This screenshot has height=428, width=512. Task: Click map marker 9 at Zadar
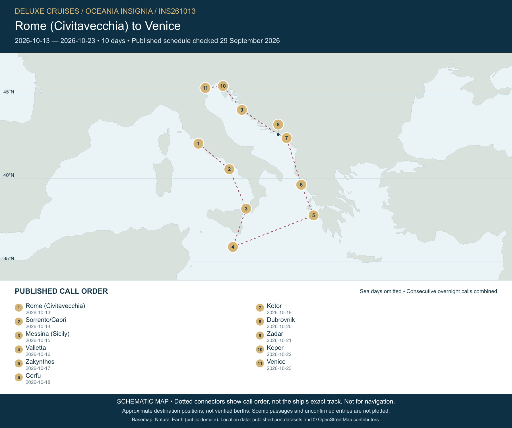click(x=242, y=110)
